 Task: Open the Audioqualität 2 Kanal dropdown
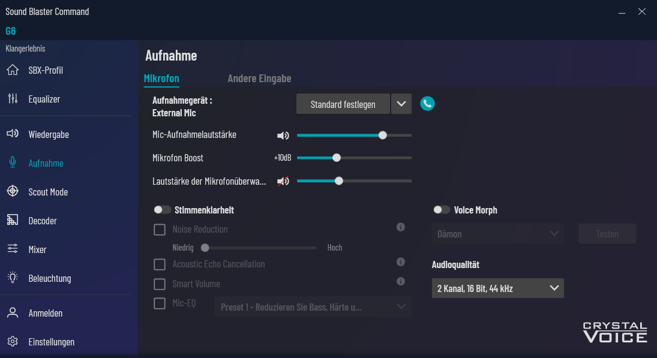[x=498, y=288]
